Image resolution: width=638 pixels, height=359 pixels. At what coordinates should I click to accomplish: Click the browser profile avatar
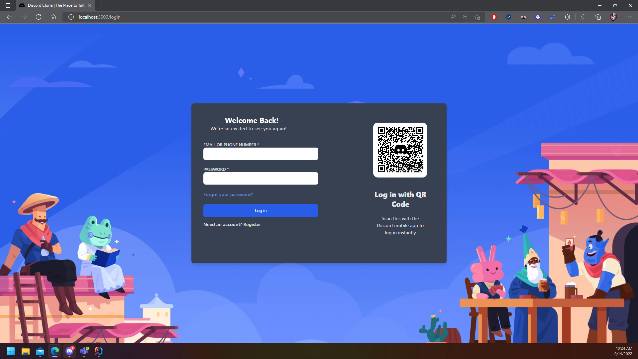coord(614,17)
